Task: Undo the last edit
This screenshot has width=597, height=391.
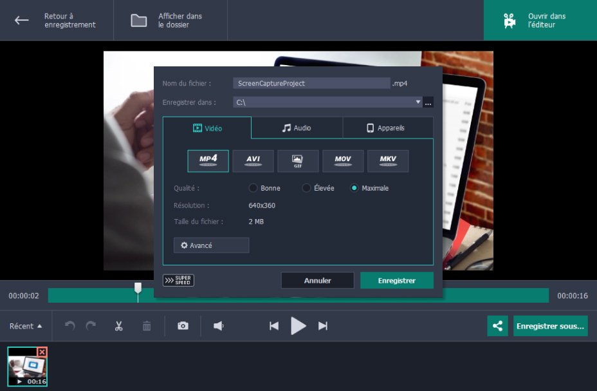Action: [69, 326]
